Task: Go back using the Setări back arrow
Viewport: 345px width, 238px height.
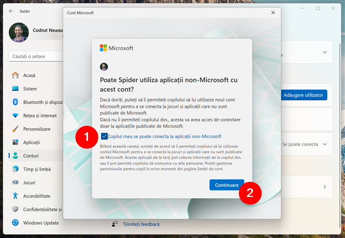Action: 11,11
